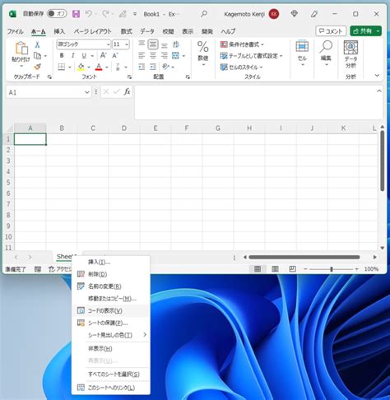Click the Format Painter brush icon

click(x=38, y=67)
